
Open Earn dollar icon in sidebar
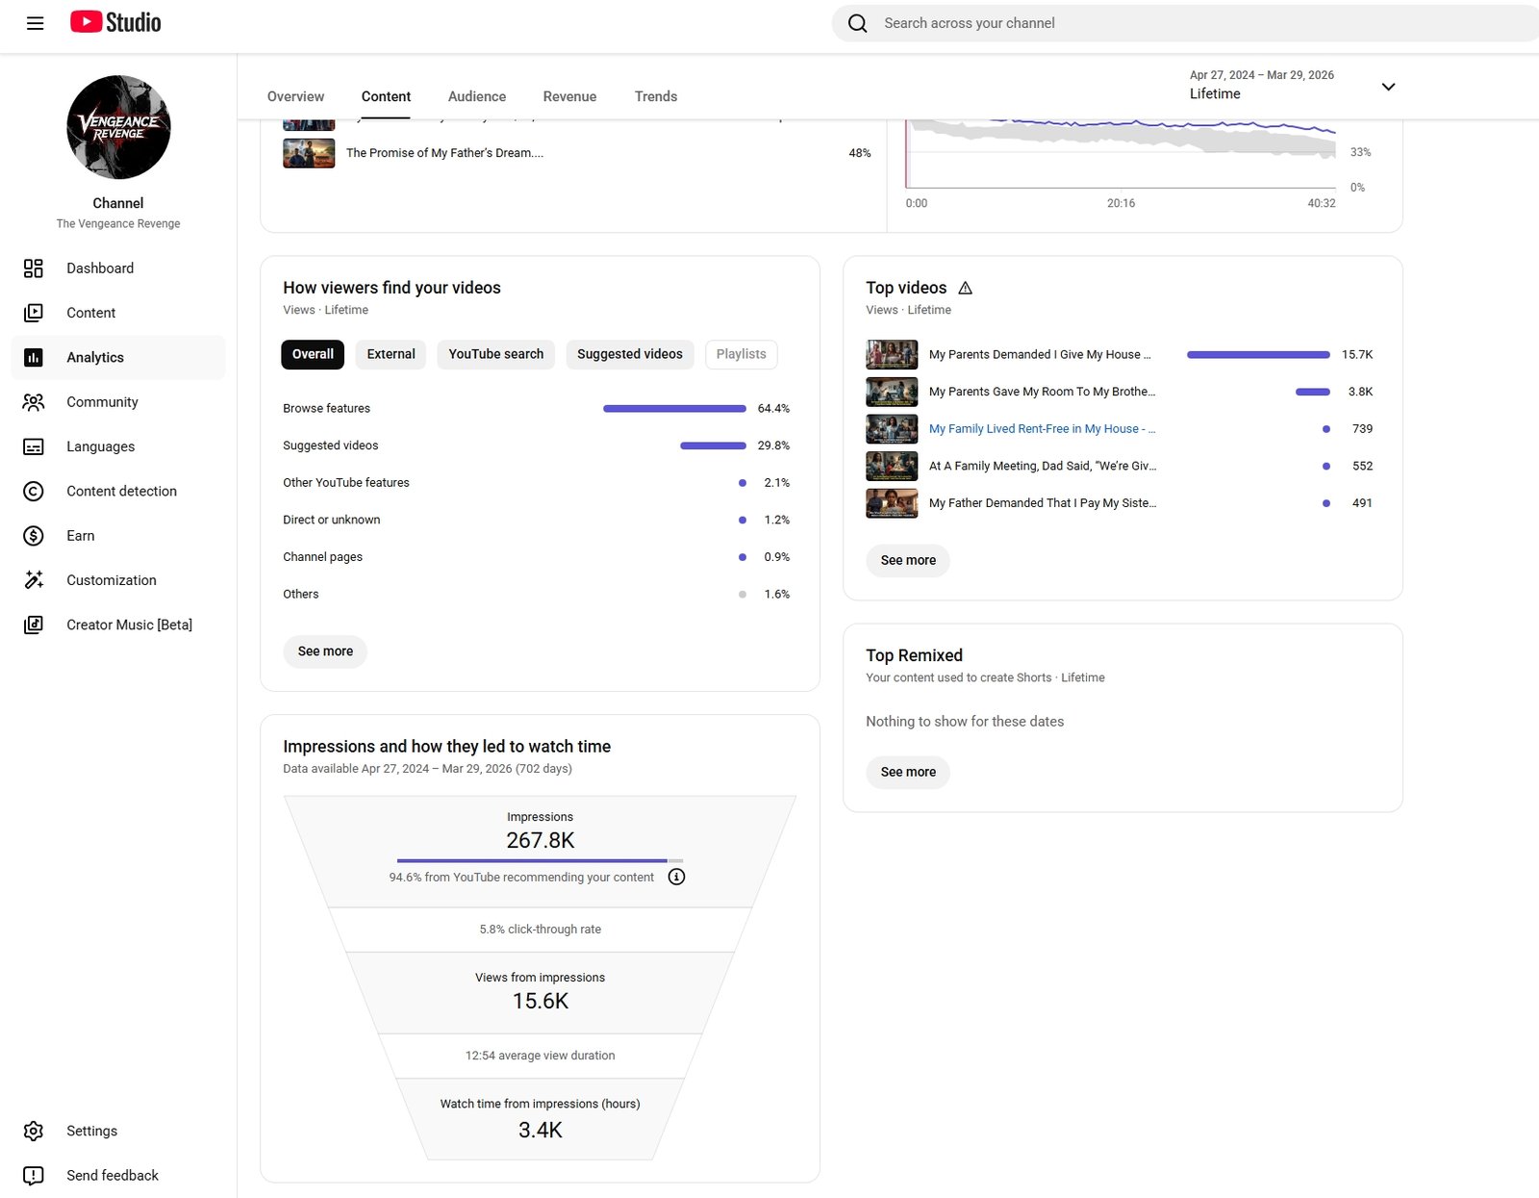coord(34,536)
